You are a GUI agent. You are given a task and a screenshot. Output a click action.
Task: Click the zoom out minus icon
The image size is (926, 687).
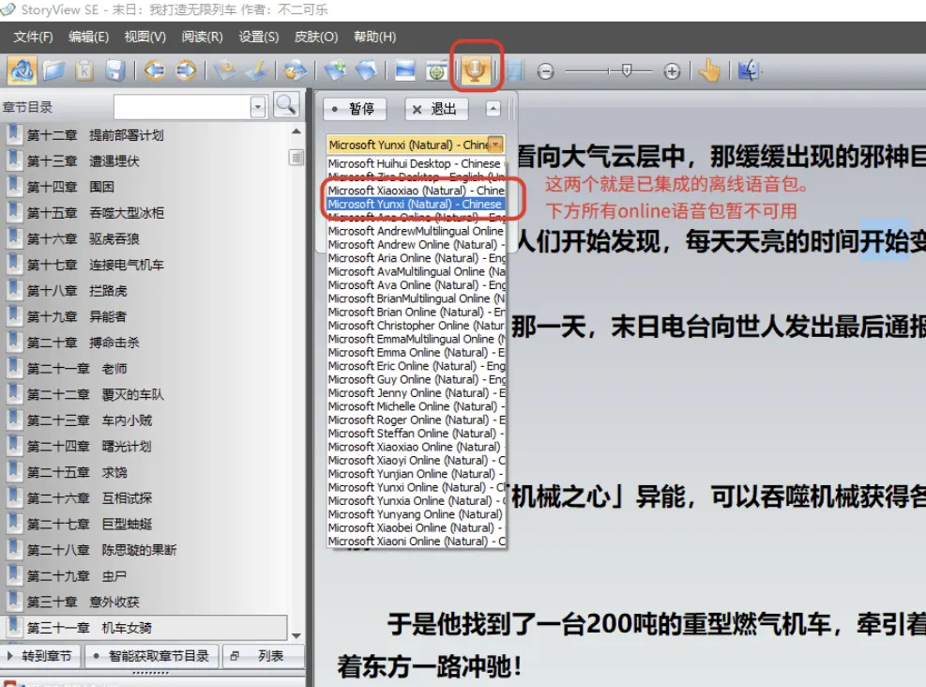pyautogui.click(x=546, y=70)
